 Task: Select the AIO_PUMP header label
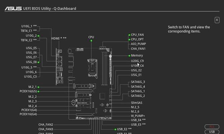tap(138, 44)
